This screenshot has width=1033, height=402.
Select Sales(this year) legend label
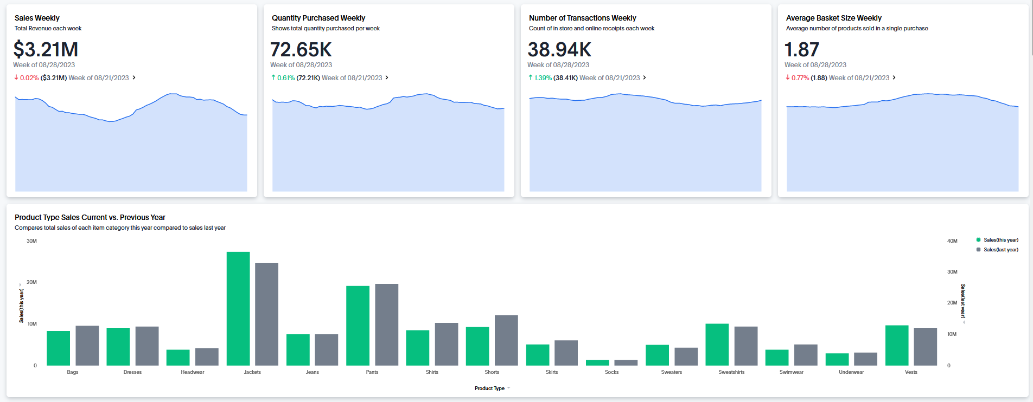(1001, 239)
